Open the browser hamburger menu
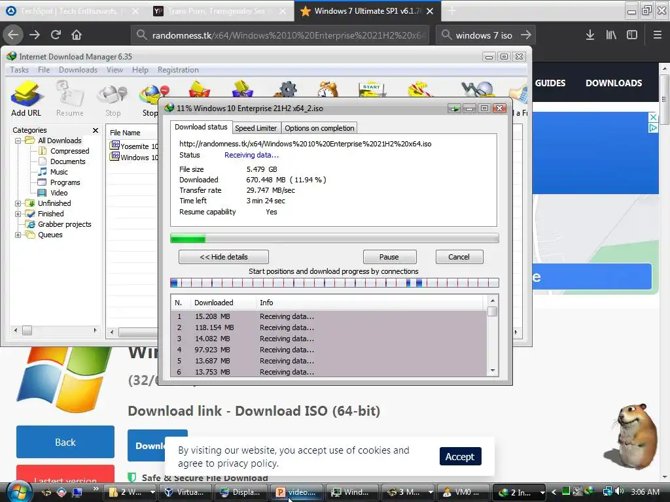 658,35
